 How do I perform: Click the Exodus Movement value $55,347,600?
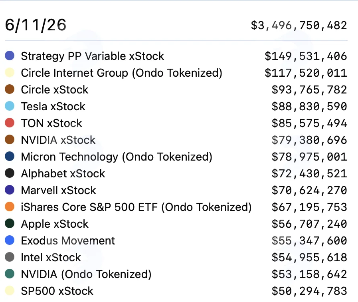[309, 241]
